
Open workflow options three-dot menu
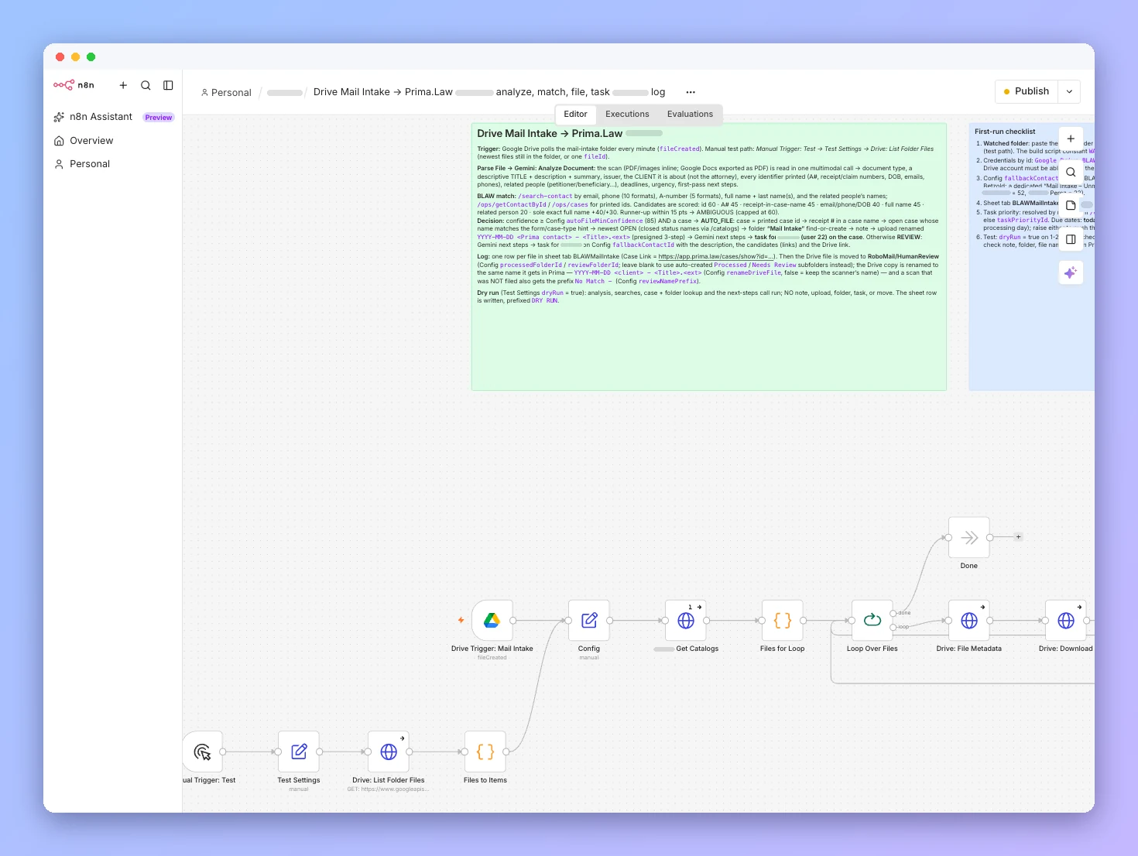coord(691,92)
